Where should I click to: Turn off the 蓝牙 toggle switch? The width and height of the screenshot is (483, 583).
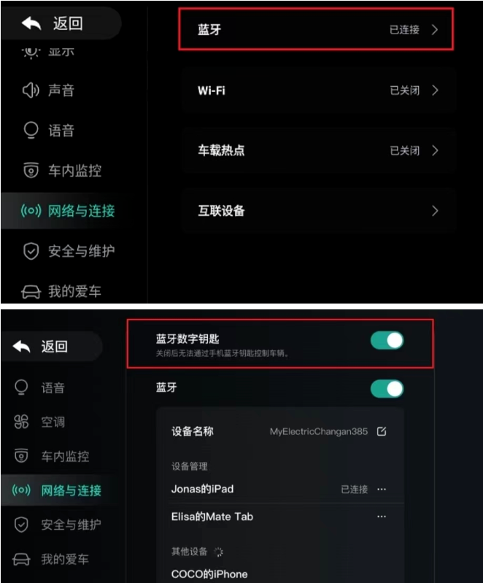tap(387, 389)
